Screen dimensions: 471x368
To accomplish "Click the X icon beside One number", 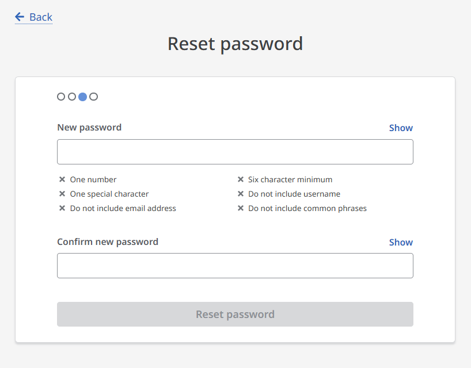I will [62, 179].
